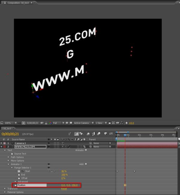Expand More Options
This screenshot has height=195, width=180.
pyautogui.click(x=8, y=161)
